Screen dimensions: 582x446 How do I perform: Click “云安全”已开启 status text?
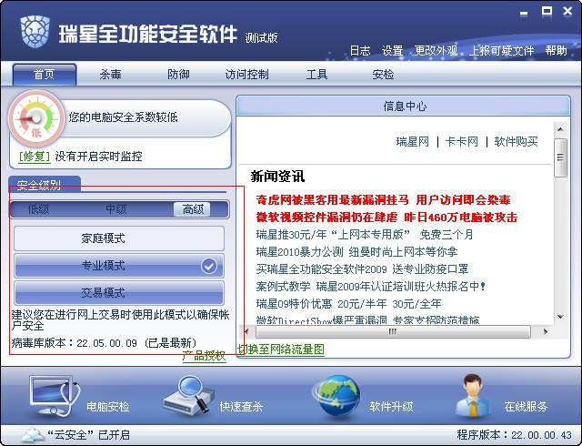click(89, 435)
